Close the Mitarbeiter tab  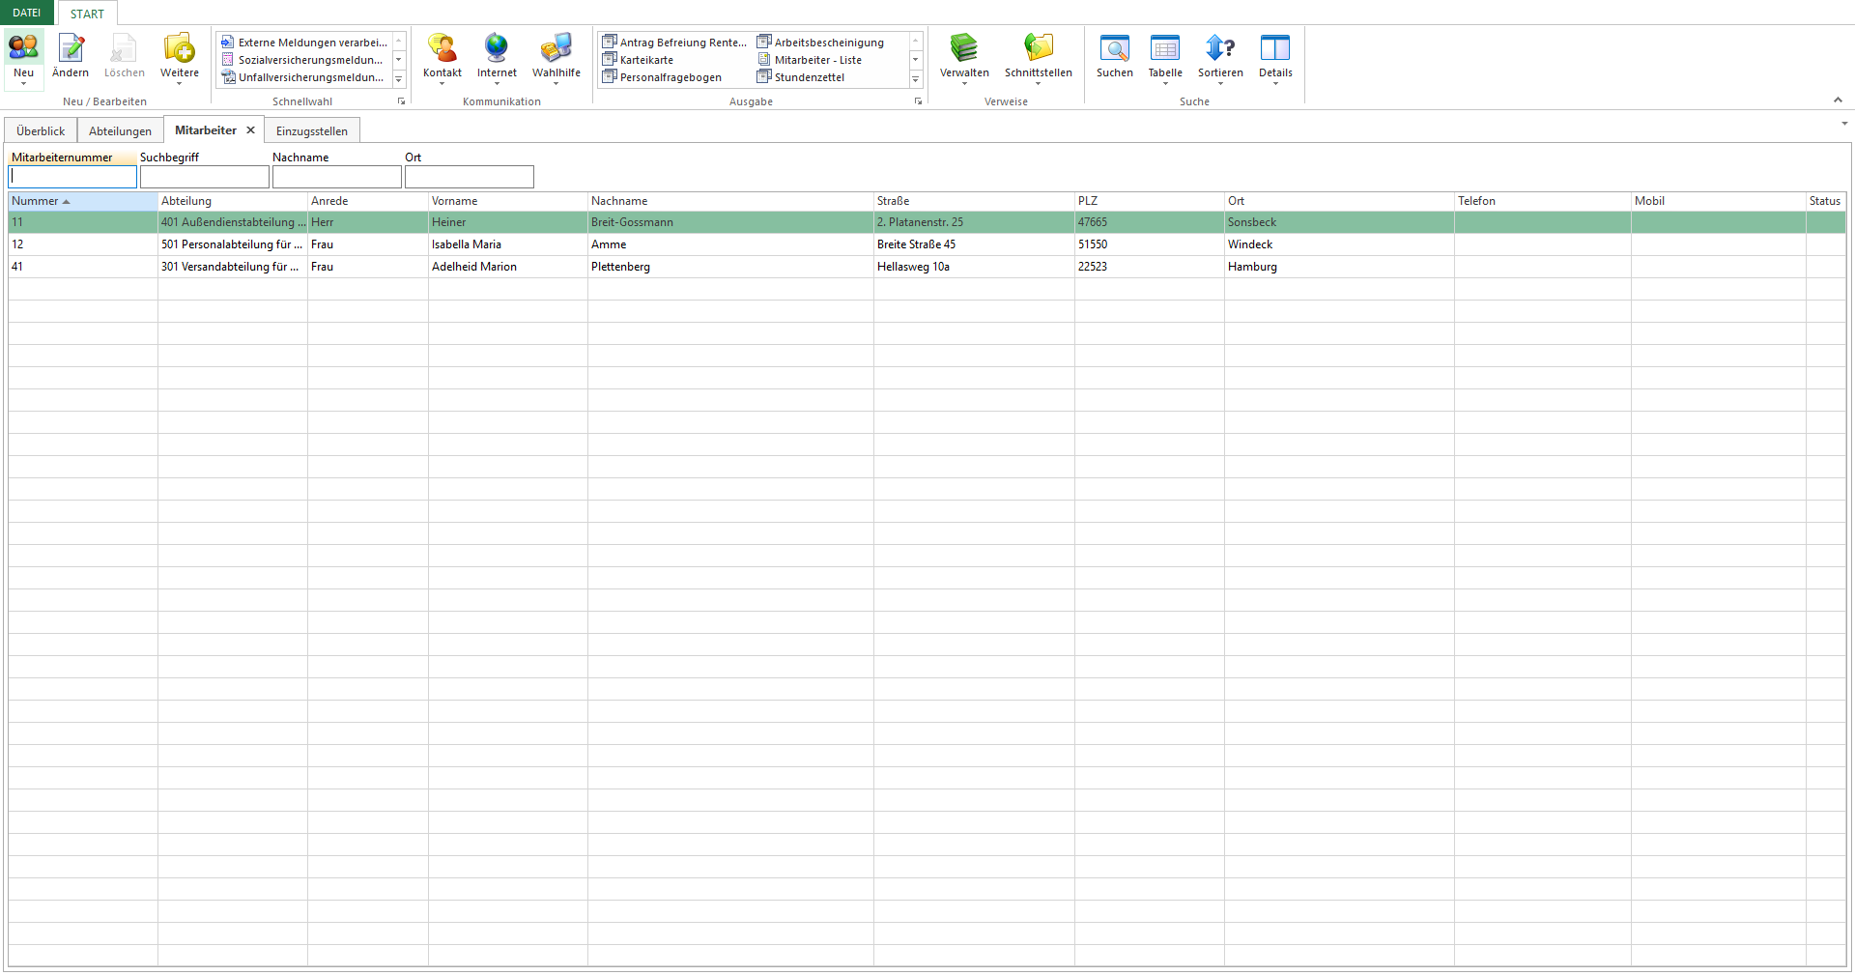(250, 129)
